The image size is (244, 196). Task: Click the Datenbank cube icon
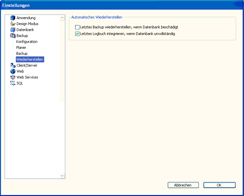click(x=13, y=30)
